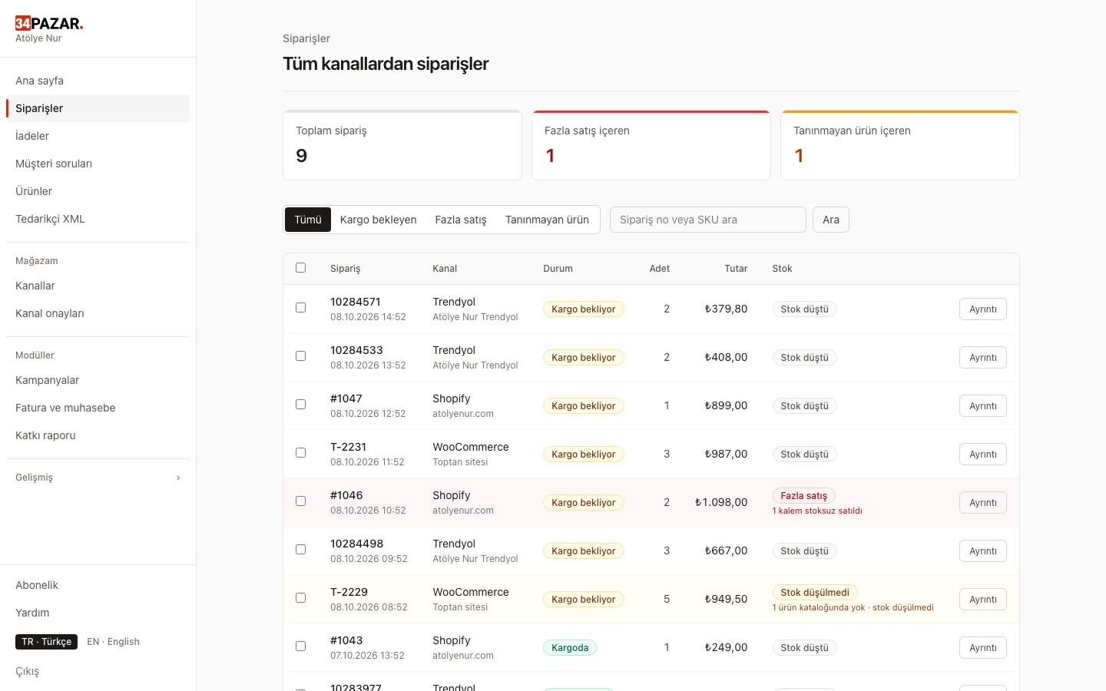Select the checkbox for order #1047

300,405
